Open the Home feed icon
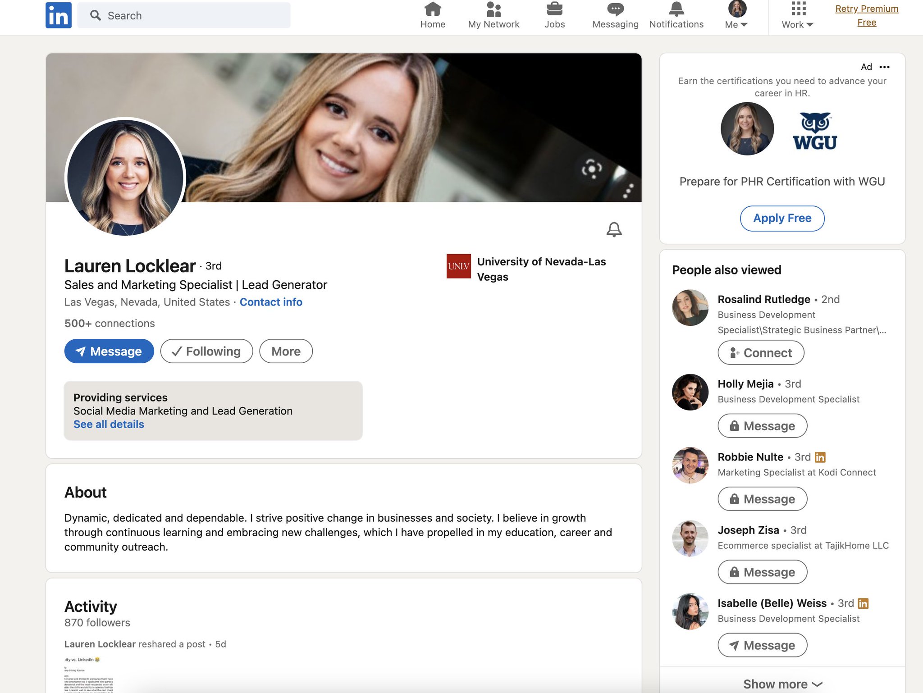Viewport: 923px width, 693px height. (432, 9)
